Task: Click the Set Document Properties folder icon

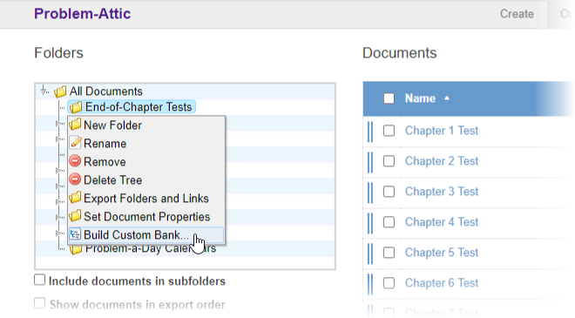Action: [75, 216]
